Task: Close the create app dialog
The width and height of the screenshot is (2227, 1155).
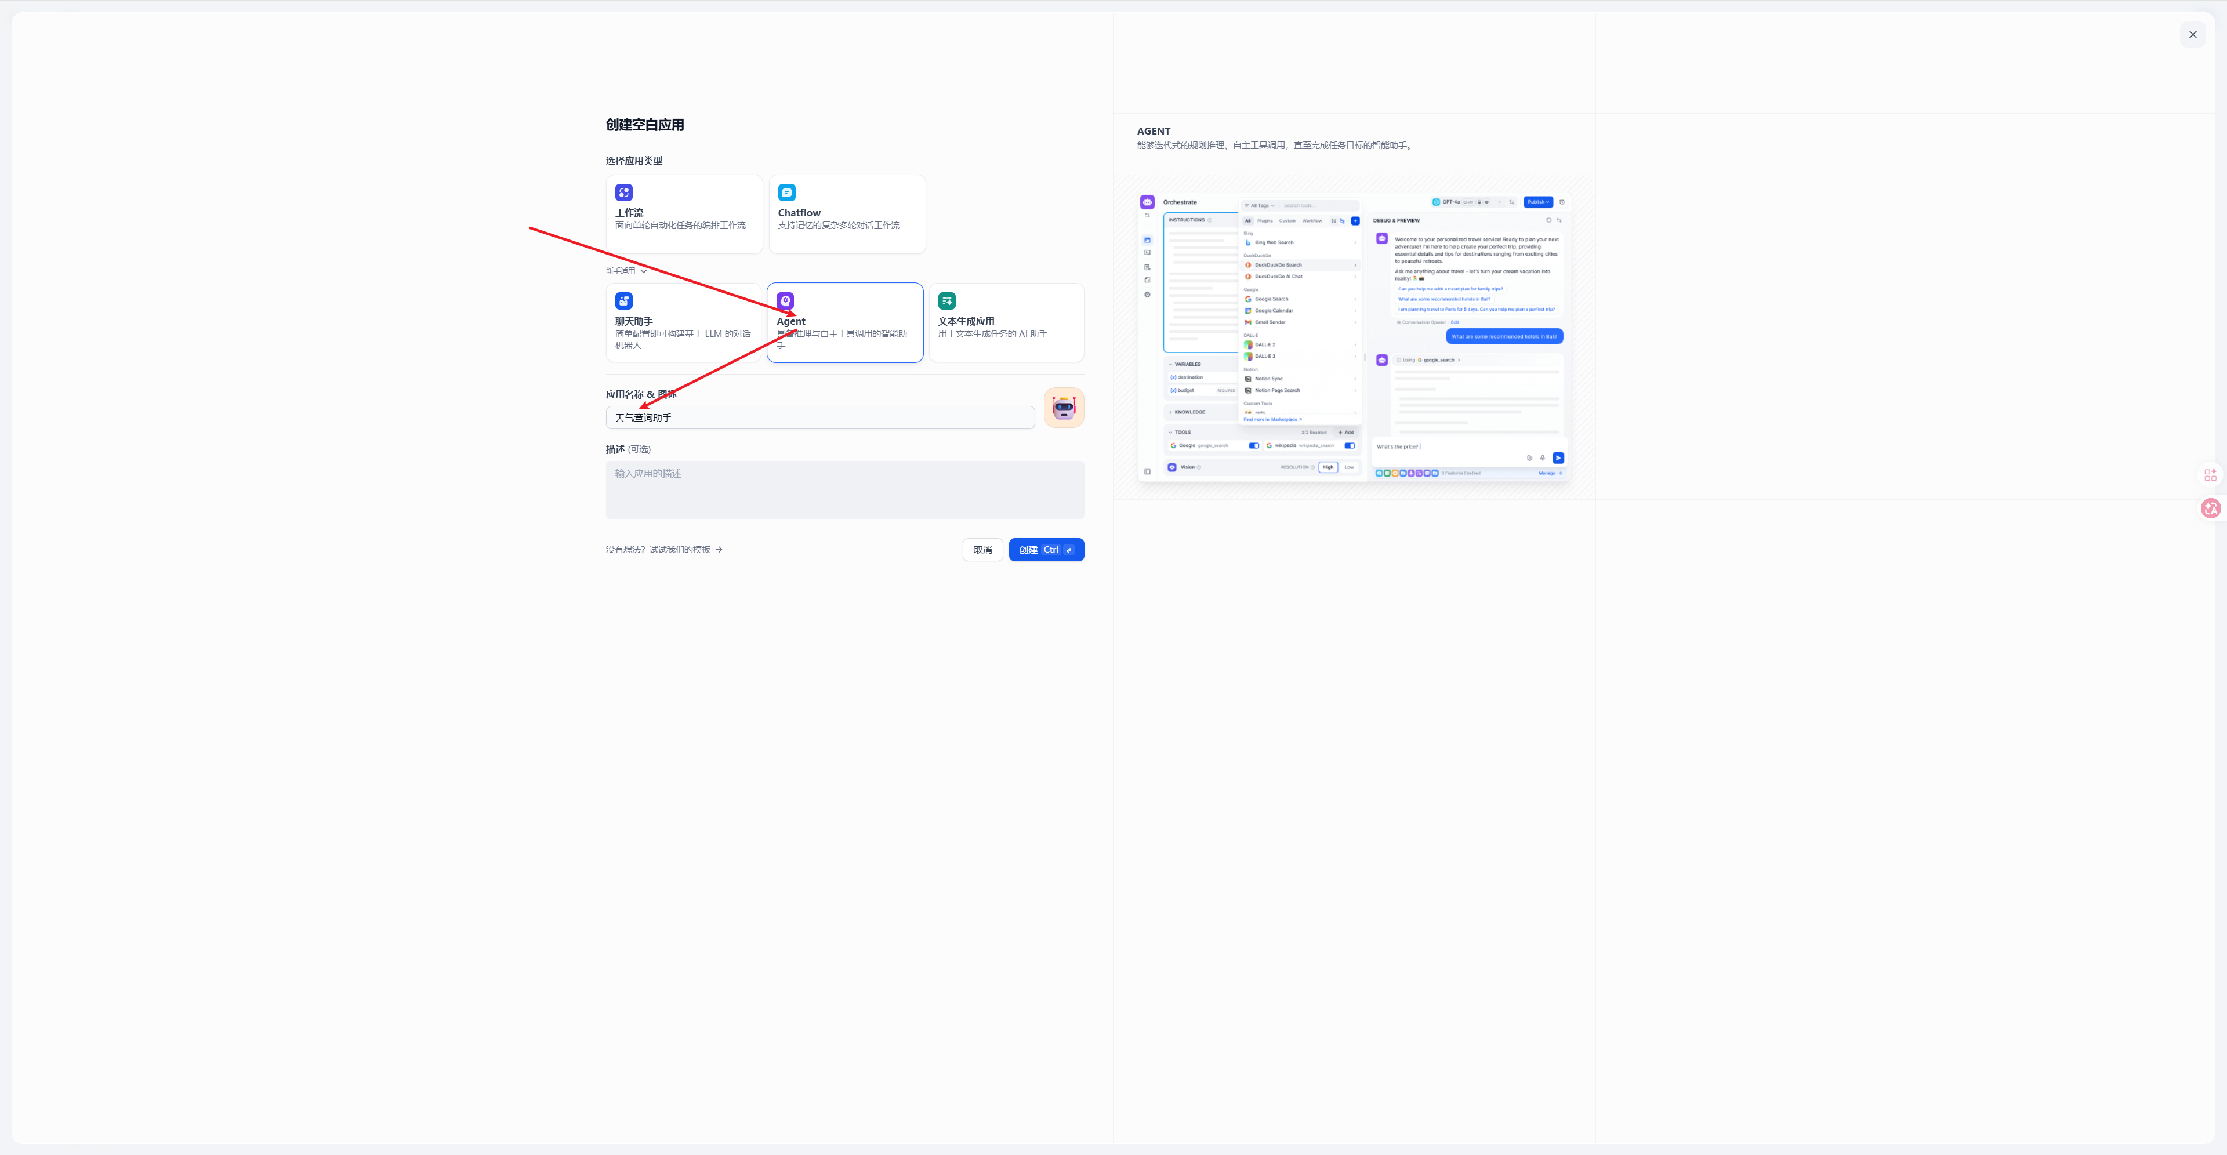Action: click(x=2192, y=35)
